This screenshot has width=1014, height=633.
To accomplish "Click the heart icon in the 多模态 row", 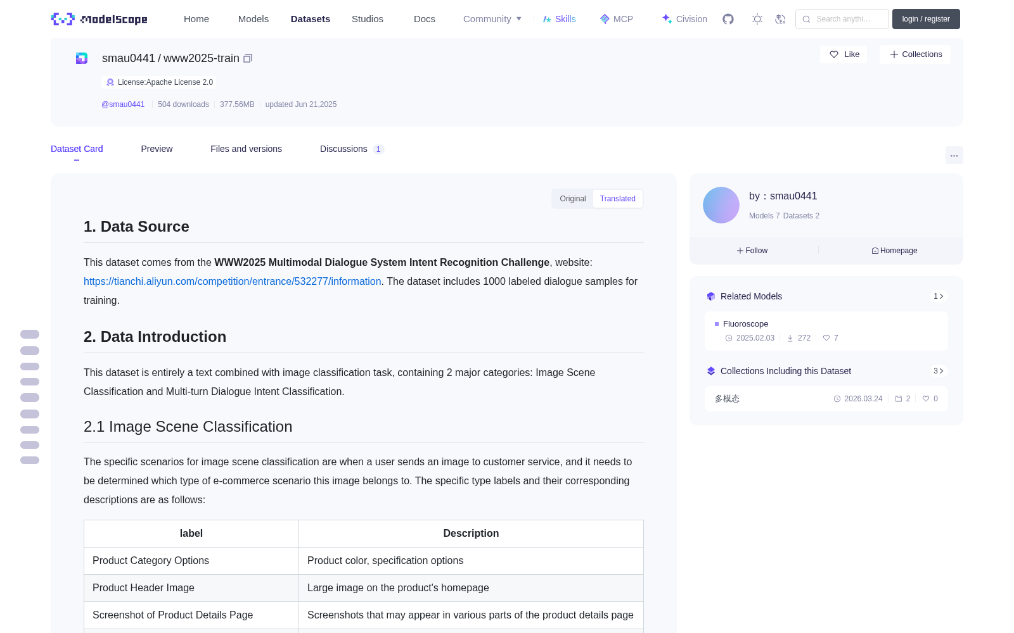I will (926, 399).
